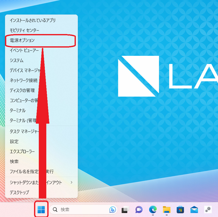Expand the シャットダウン submenu arrow
This screenshot has width=218, height=217.
coord(72,182)
